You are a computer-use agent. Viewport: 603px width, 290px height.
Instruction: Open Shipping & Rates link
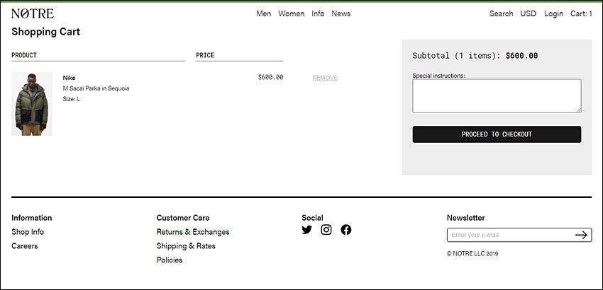[x=186, y=246]
